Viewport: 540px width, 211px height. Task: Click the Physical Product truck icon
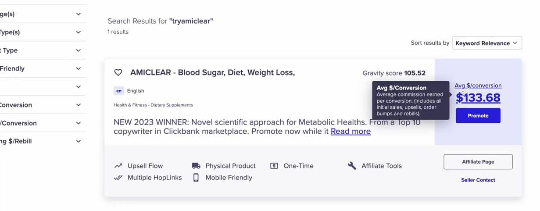tap(196, 166)
